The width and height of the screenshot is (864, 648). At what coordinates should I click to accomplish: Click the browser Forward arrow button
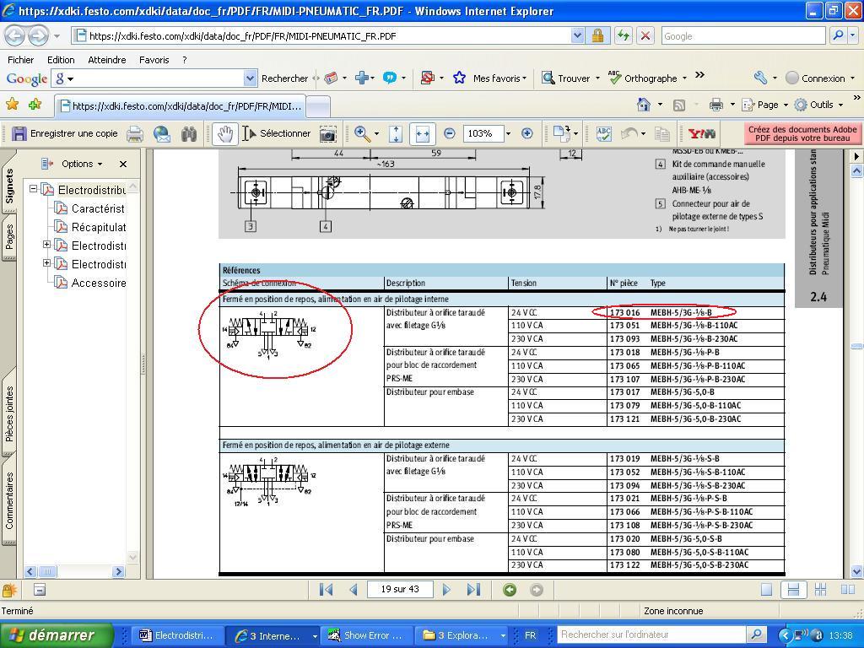click(x=37, y=35)
